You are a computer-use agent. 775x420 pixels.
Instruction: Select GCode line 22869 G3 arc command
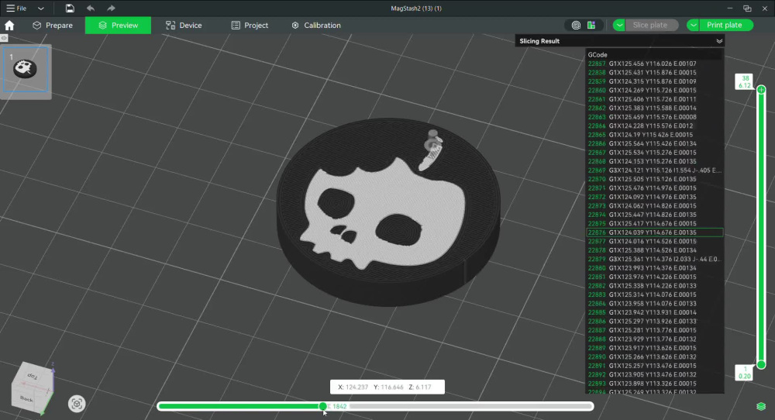coord(654,170)
